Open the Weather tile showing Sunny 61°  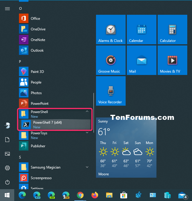click(126, 147)
